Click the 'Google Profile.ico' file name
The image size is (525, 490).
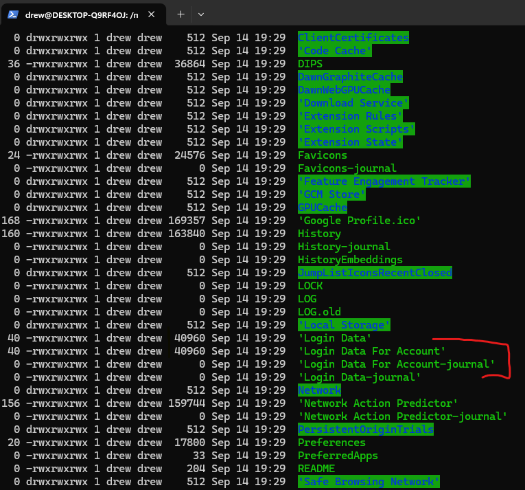(359, 221)
